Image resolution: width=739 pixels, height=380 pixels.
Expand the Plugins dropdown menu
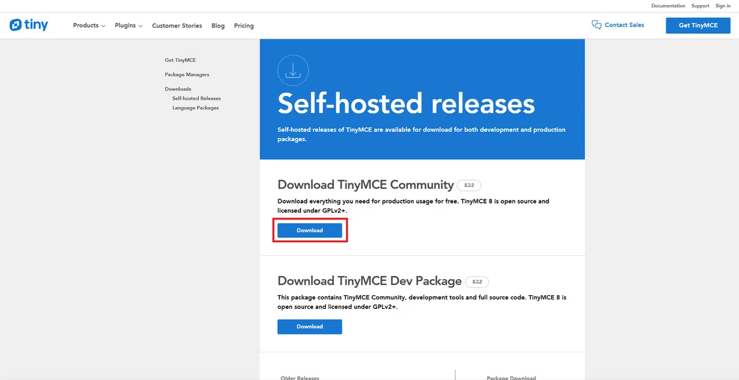click(x=129, y=26)
